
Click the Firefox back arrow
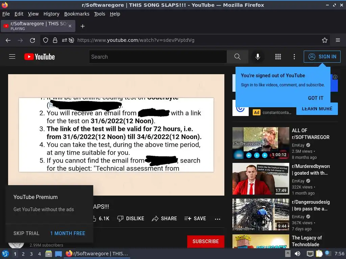pos(8,40)
